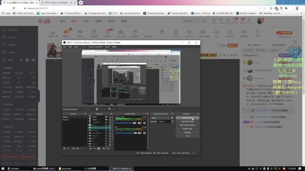Viewport: 305px width, 171px height.
Task: Click Stop Streaming button
Action: (188, 118)
